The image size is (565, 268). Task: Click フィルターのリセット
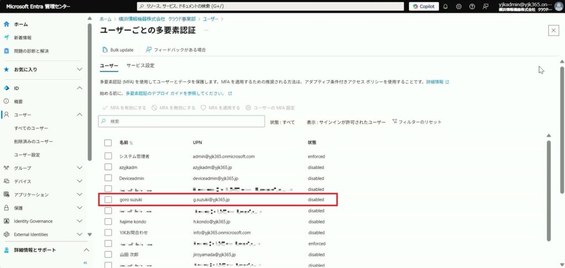(417, 122)
